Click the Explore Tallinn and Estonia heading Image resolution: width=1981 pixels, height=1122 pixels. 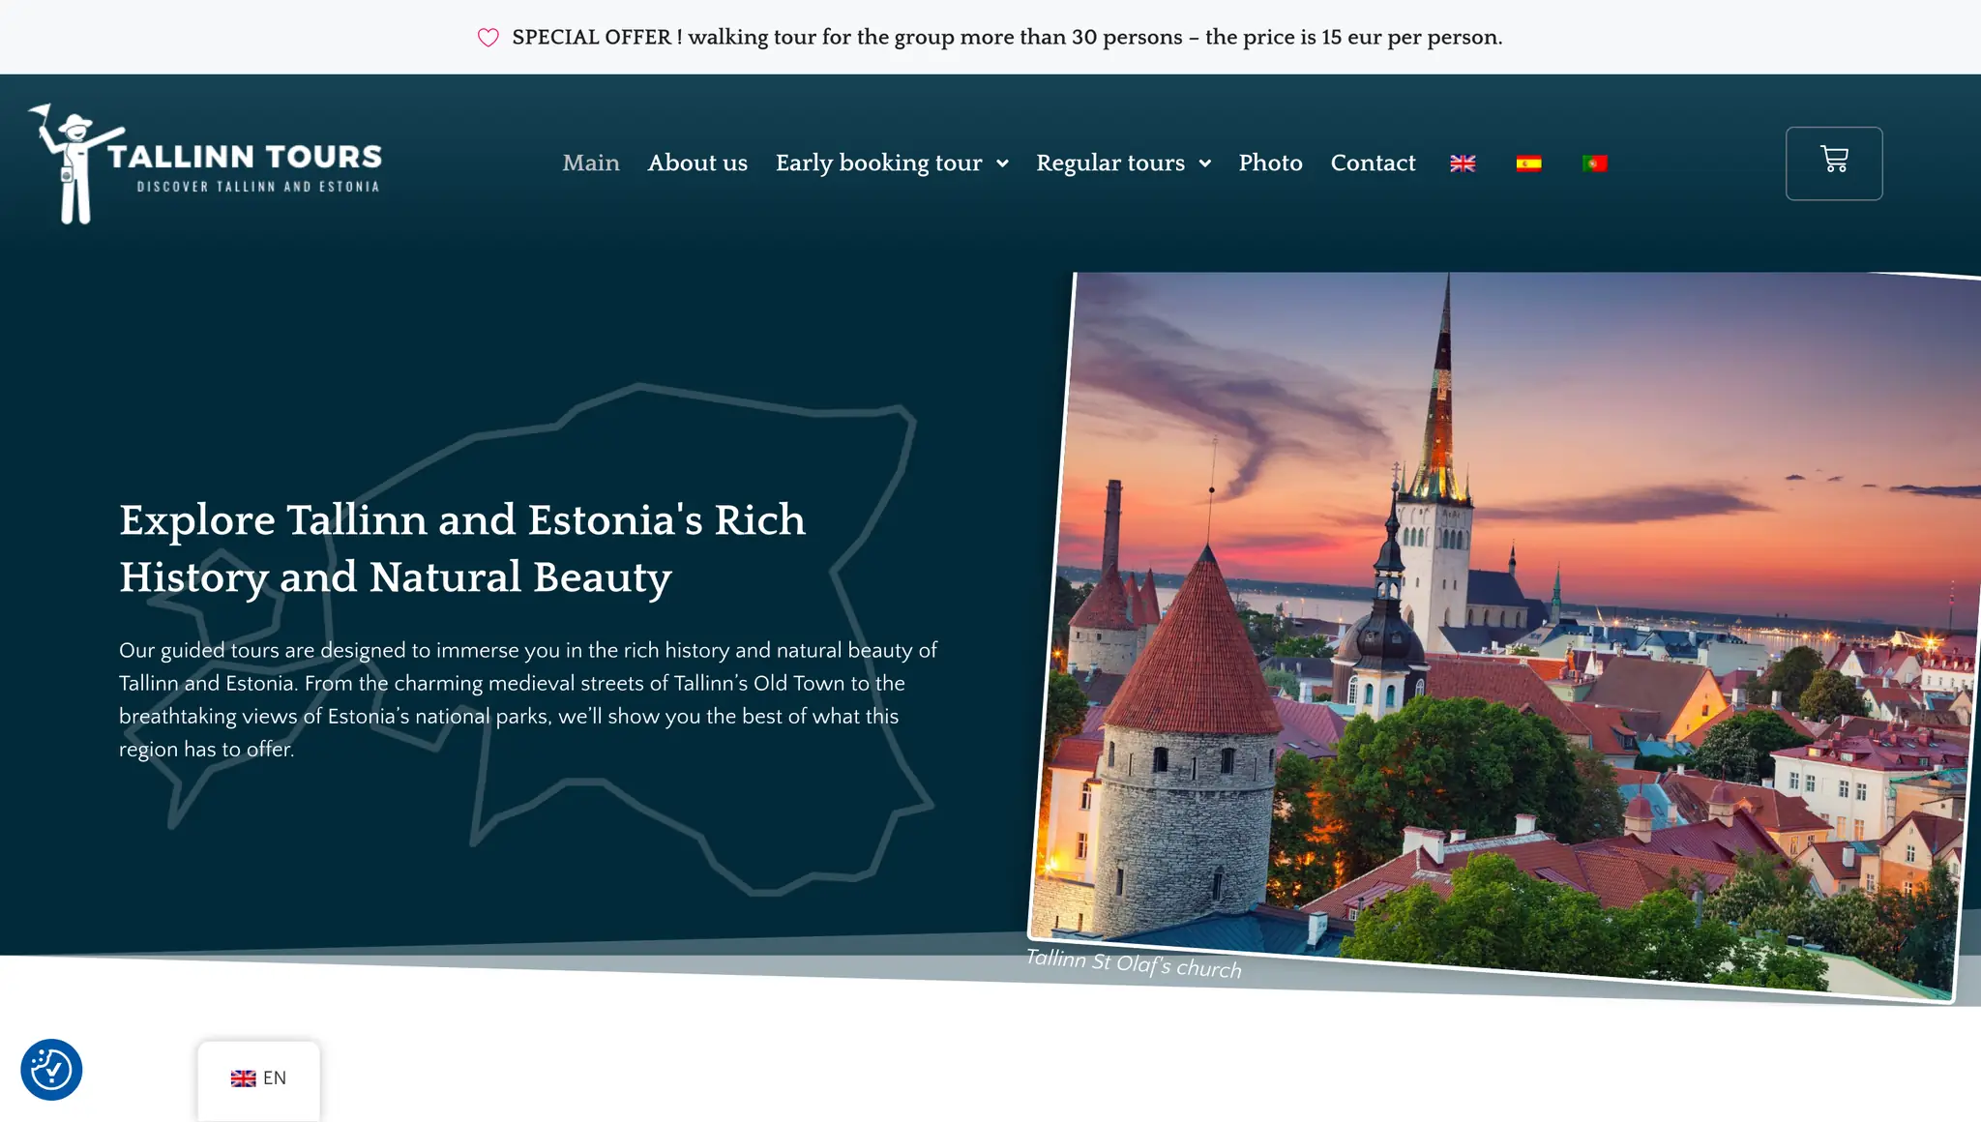(462, 548)
